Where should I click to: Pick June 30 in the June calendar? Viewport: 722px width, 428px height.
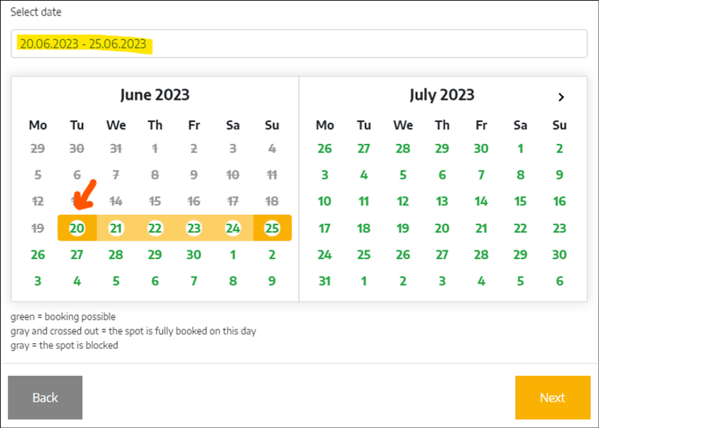pyautogui.click(x=194, y=255)
